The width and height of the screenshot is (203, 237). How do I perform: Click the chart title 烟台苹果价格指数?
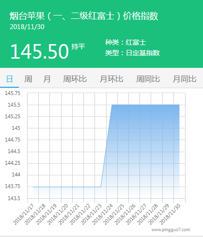tap(84, 16)
